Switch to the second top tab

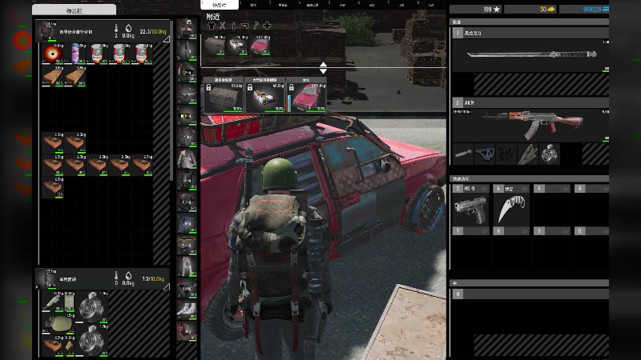click(x=252, y=5)
